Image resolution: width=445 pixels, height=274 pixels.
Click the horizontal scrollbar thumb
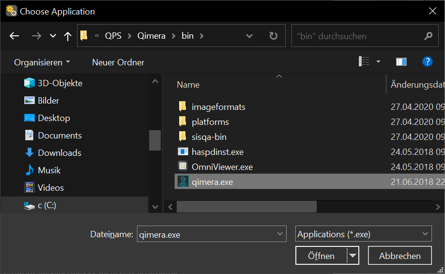click(246, 207)
